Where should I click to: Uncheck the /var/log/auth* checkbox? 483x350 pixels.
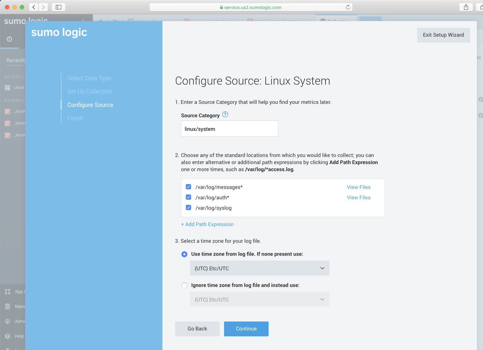click(189, 197)
